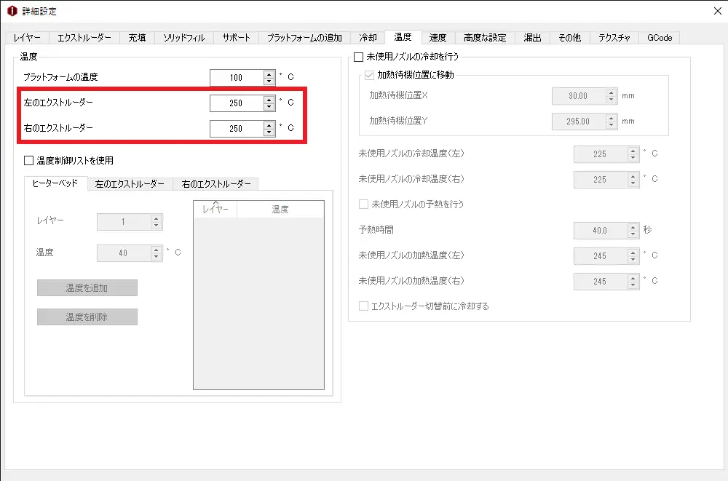Open the サポート tab
The width and height of the screenshot is (728, 481).
236,38
